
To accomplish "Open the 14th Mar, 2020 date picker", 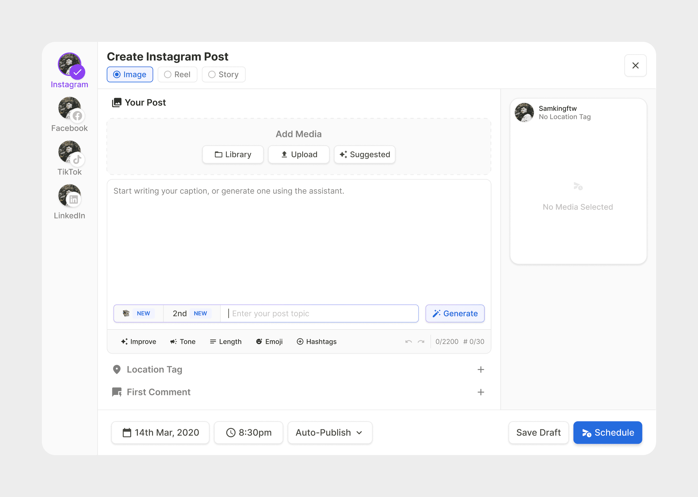I will [160, 432].
